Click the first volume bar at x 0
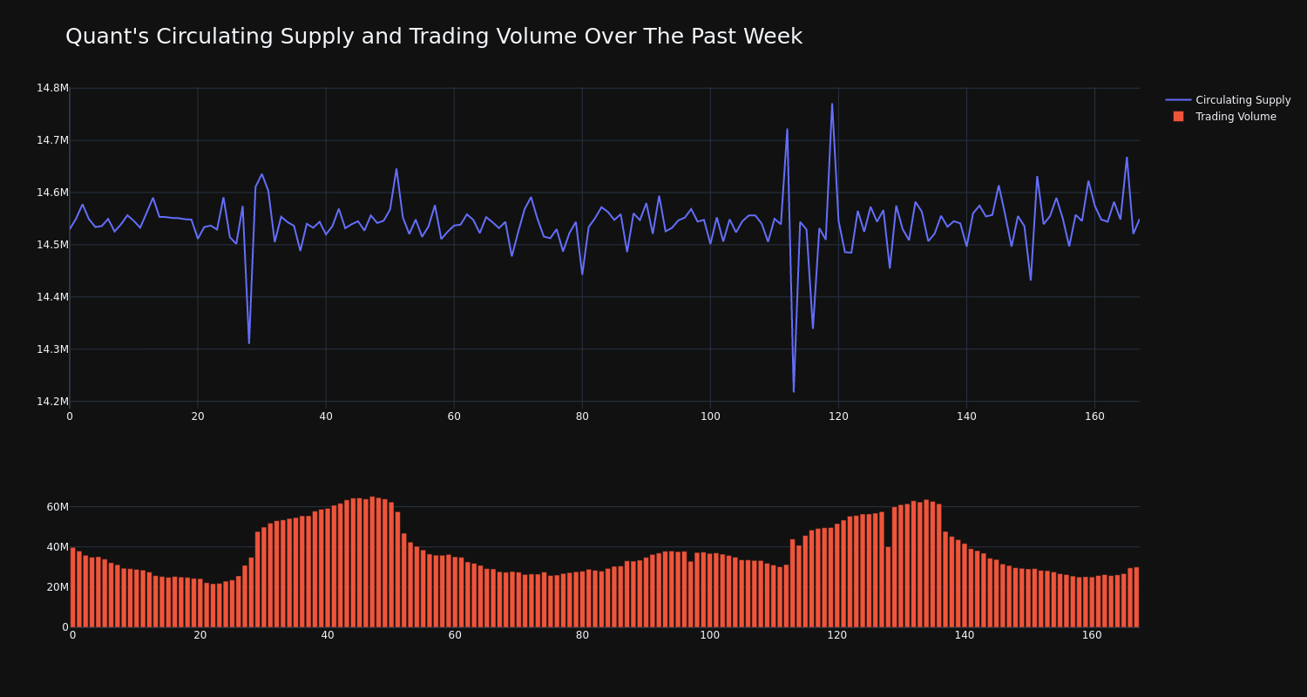Viewport: 1307px width, 697px height. coord(72,587)
